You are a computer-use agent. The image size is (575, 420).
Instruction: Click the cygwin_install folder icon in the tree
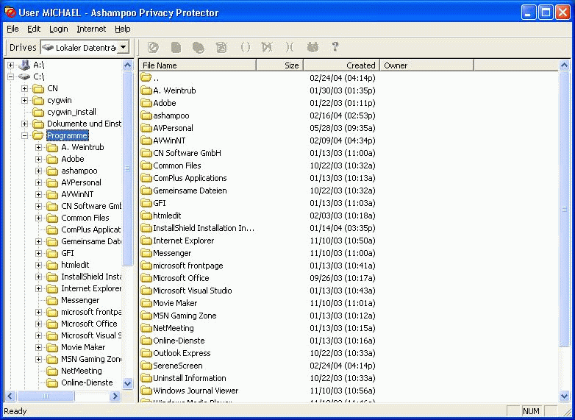coord(38,113)
